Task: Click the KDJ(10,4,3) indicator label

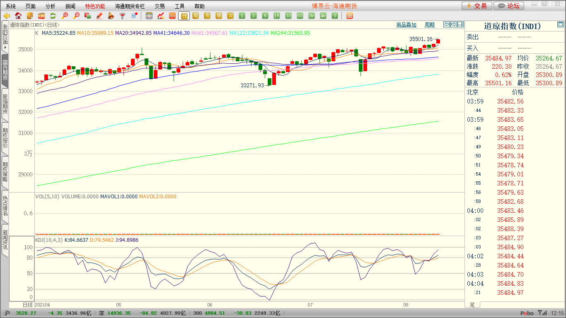Action: coord(49,240)
